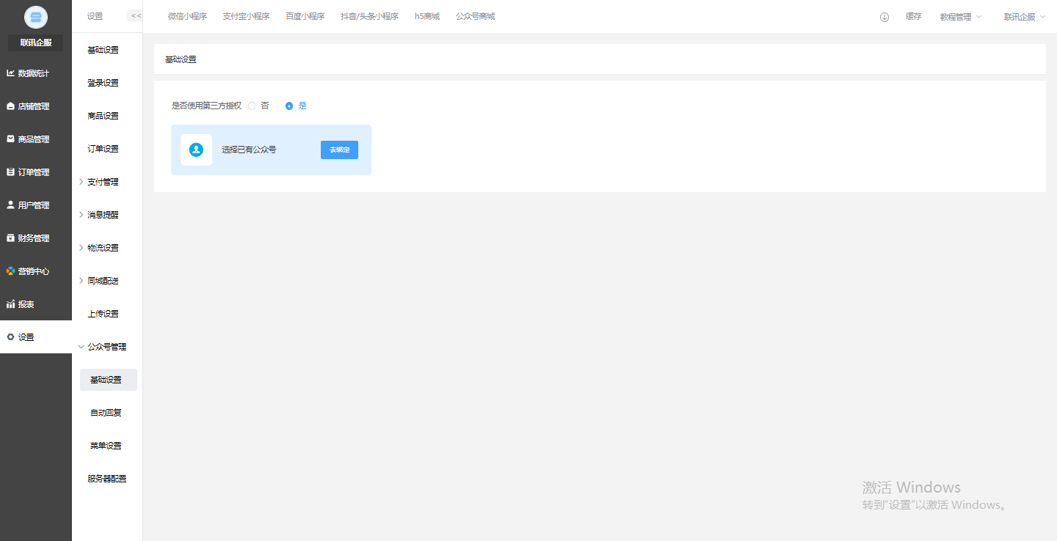Open 上传设置 in settings menu
This screenshot has width=1057, height=541.
pyautogui.click(x=103, y=314)
